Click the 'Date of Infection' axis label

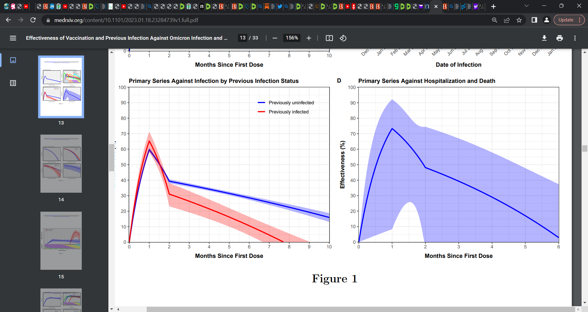pos(458,65)
